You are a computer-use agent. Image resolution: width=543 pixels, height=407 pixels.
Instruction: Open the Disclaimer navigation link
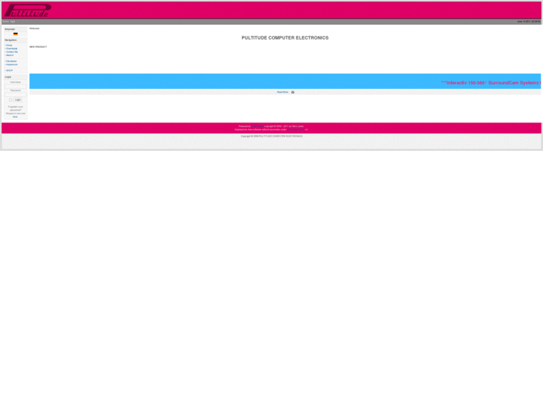pos(11,61)
